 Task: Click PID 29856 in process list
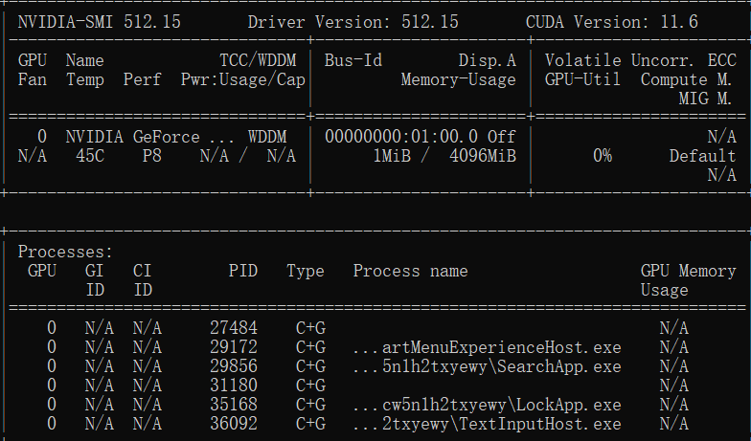tap(234, 366)
